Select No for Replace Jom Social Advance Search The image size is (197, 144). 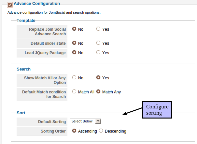point(74,29)
